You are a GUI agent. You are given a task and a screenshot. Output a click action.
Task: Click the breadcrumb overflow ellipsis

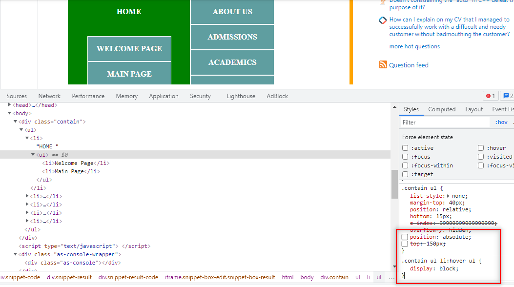pos(391,278)
